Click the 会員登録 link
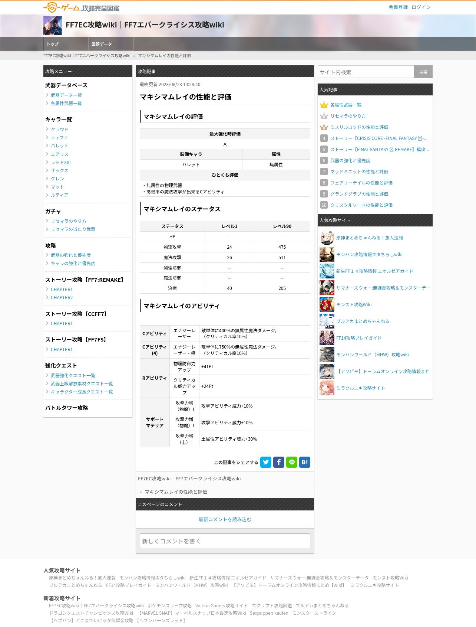Image resolution: width=476 pixels, height=627 pixels. click(x=398, y=7)
